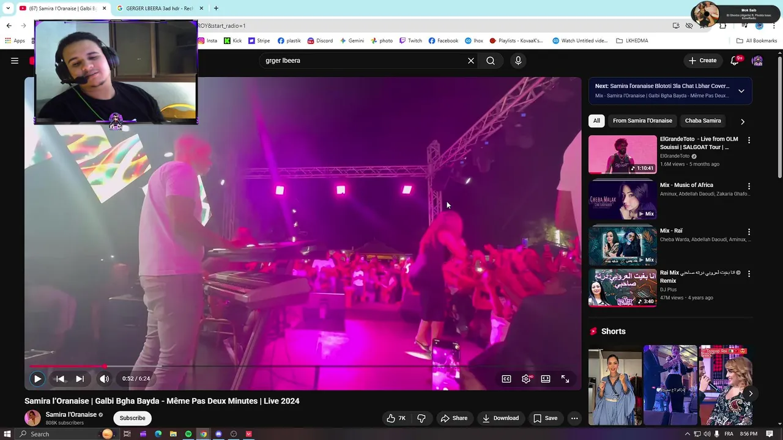Open the YouTube hamburger guide menu
Image resolution: width=783 pixels, height=440 pixels.
point(15,61)
